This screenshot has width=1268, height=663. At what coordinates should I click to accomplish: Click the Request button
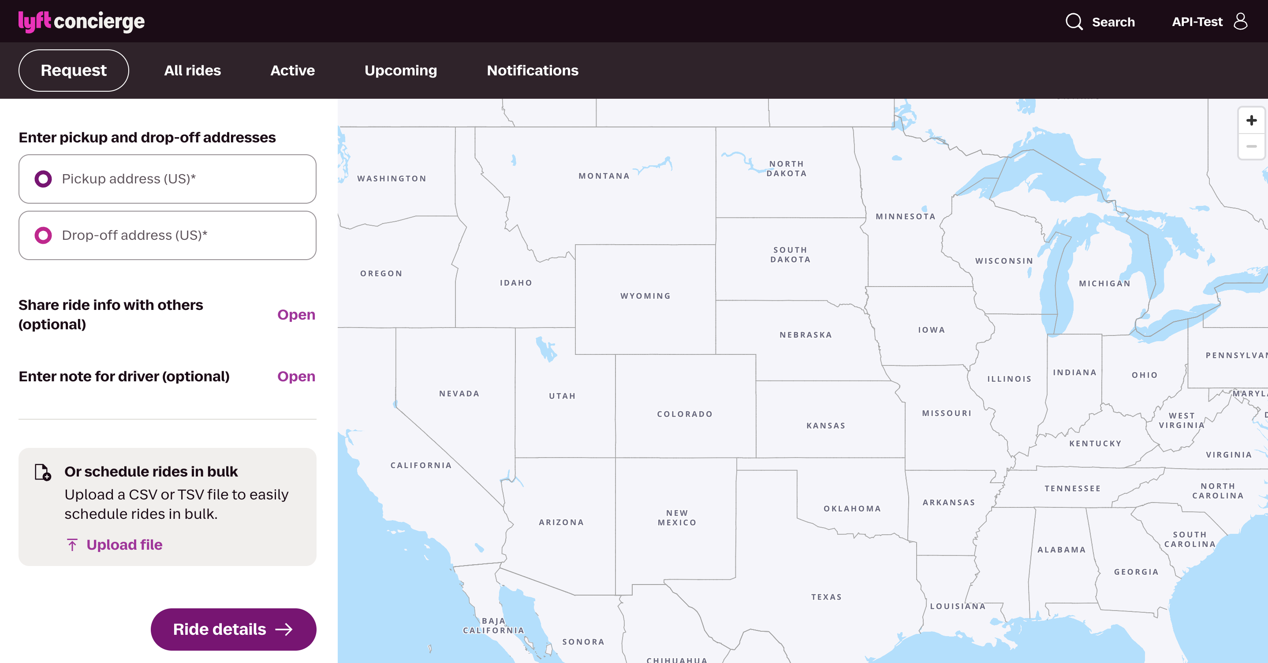pyautogui.click(x=73, y=71)
